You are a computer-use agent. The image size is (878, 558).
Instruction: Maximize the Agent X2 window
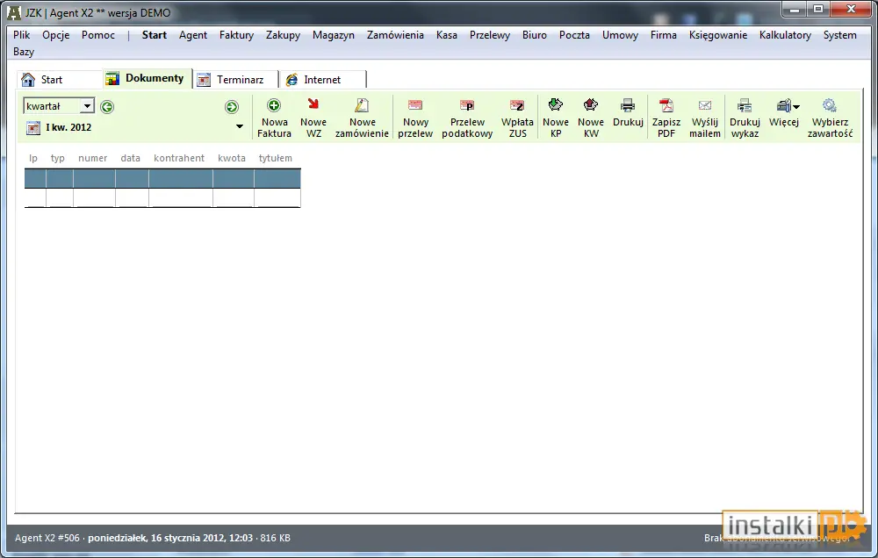tap(818, 9)
